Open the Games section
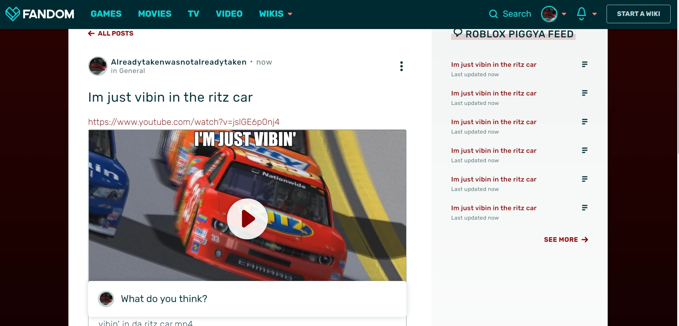 (106, 14)
